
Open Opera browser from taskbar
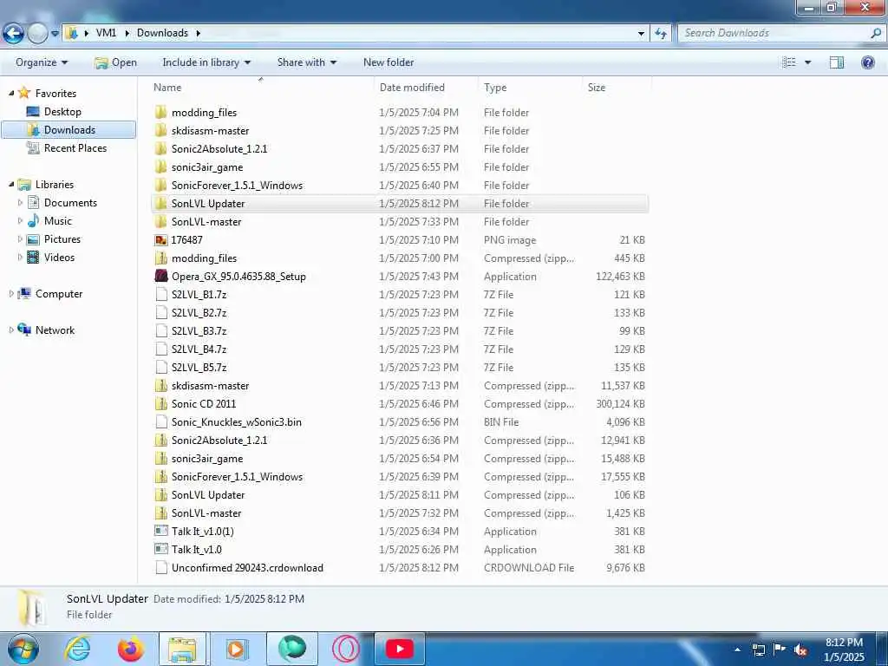pos(345,649)
